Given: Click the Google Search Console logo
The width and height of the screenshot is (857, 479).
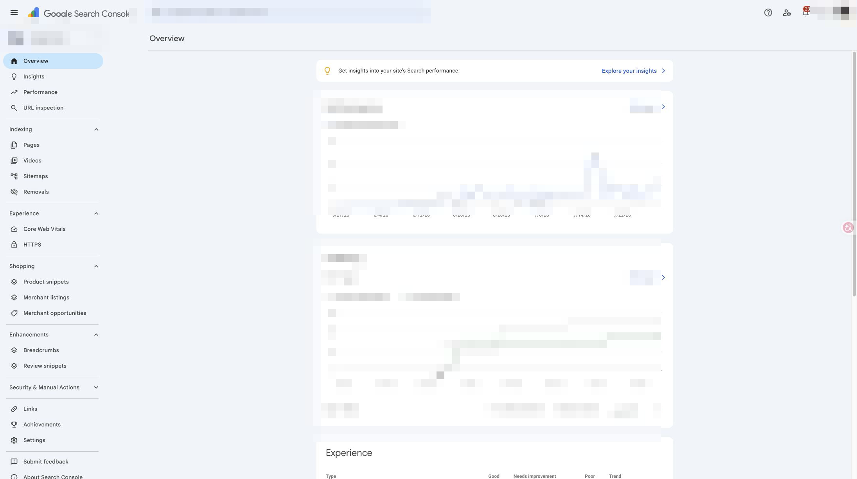Looking at the screenshot, I should (x=78, y=13).
